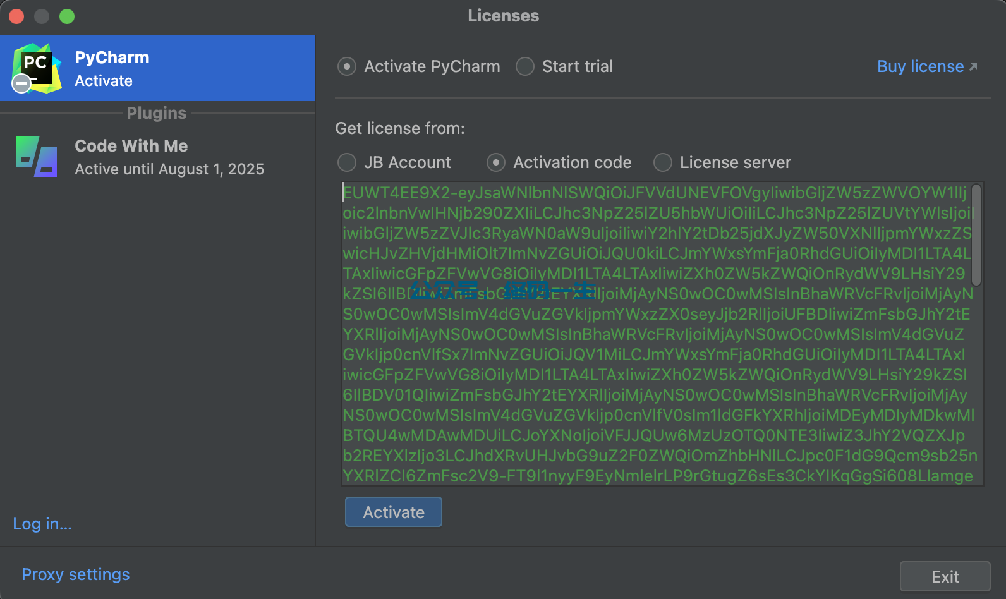Viewport: 1006px width, 599px height.
Task: Click the red close window button
Action: [x=16, y=16]
